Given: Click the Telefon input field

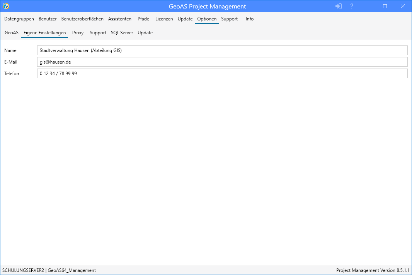Looking at the screenshot, I should click(222, 74).
